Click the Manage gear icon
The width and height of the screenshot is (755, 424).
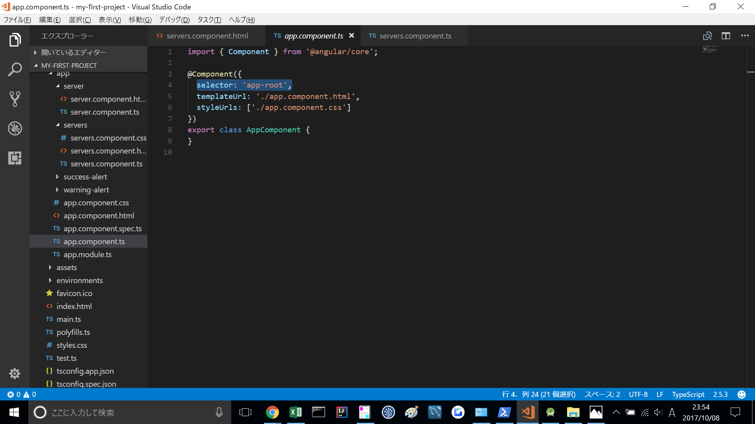[15, 373]
